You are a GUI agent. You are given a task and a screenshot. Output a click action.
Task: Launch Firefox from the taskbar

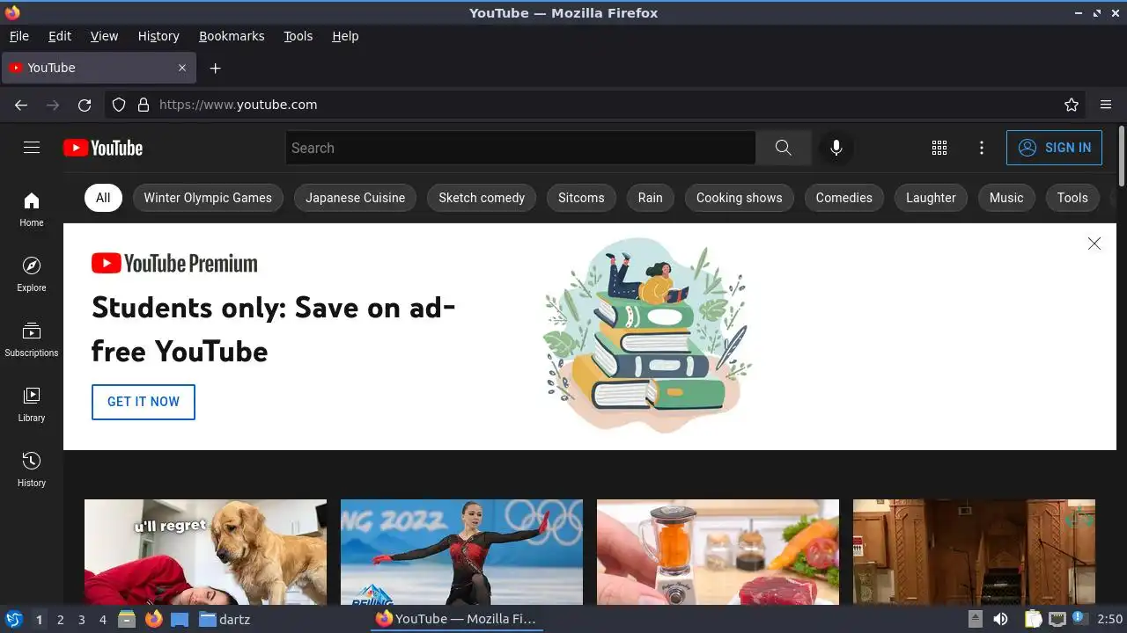(x=153, y=619)
